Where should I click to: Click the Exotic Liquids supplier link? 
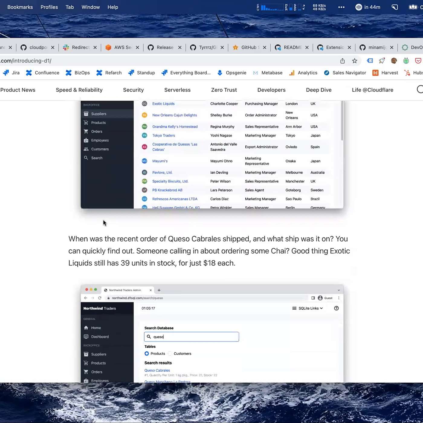(163, 104)
